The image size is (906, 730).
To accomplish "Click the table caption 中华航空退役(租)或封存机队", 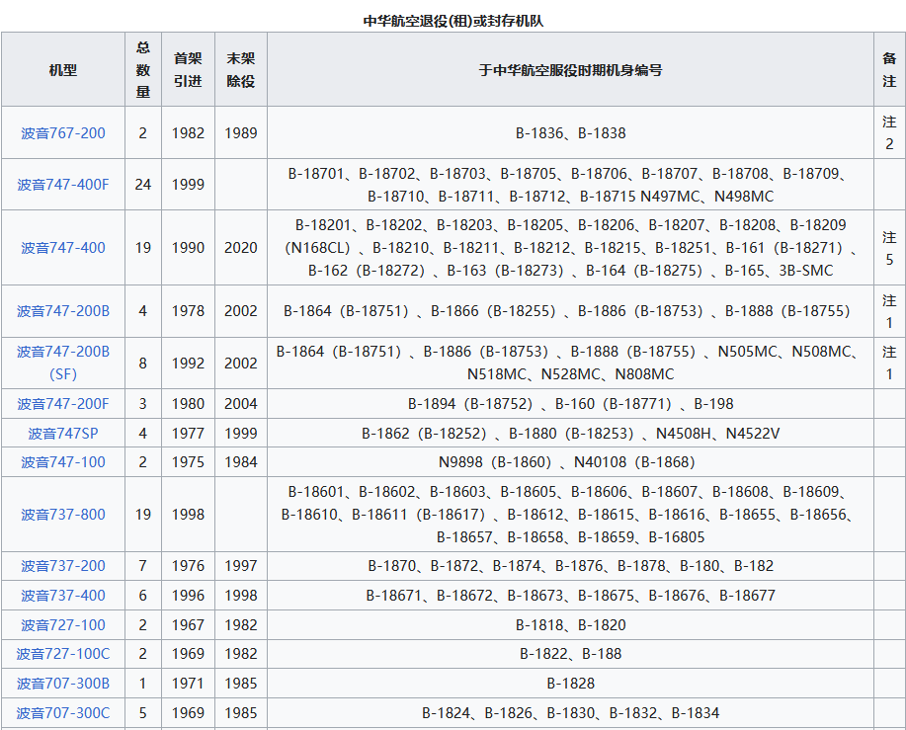I will 453,21.
